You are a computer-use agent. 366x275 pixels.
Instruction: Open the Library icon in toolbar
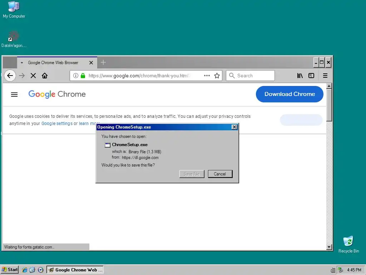click(300, 76)
